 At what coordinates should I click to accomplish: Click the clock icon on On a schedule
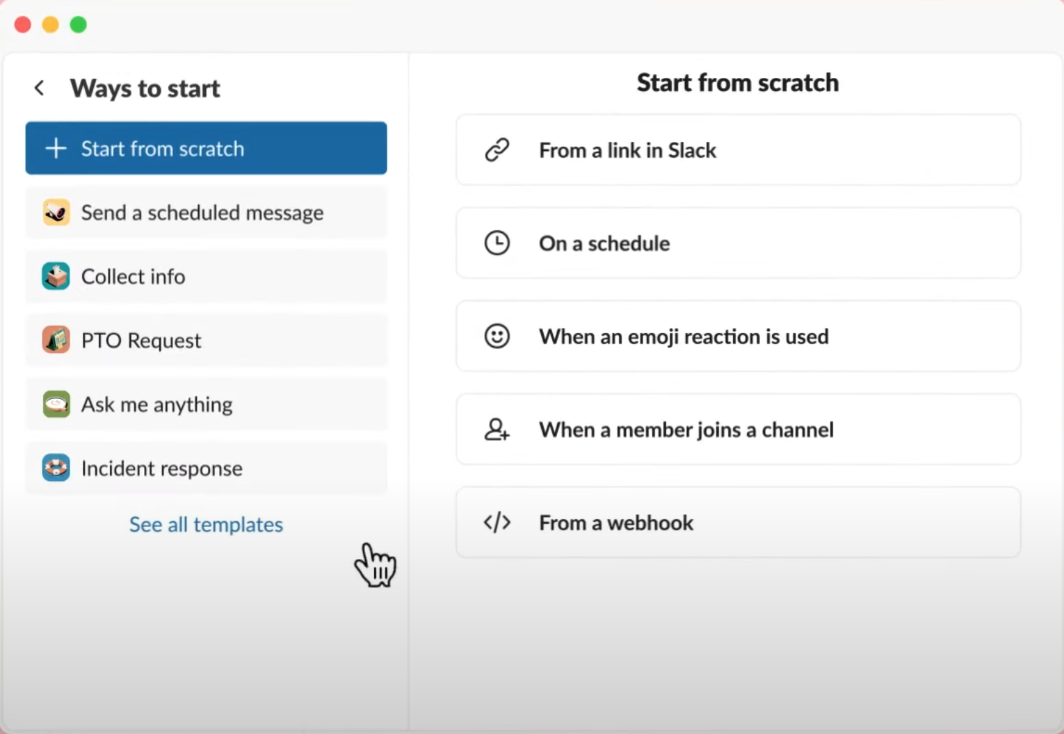[x=497, y=243]
